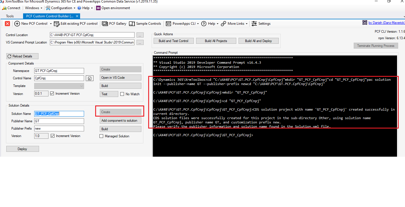
Task: Expand the PowerApps CLI dropdown arrow
Action: (x=198, y=24)
